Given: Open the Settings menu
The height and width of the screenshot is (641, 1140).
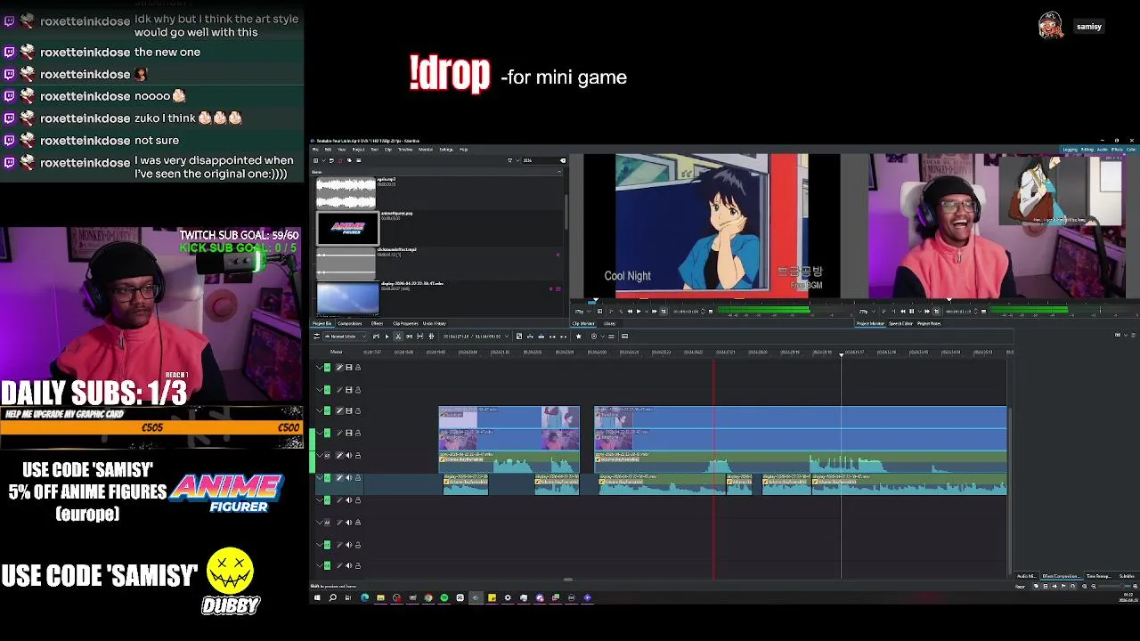Looking at the screenshot, I should pyautogui.click(x=445, y=150).
